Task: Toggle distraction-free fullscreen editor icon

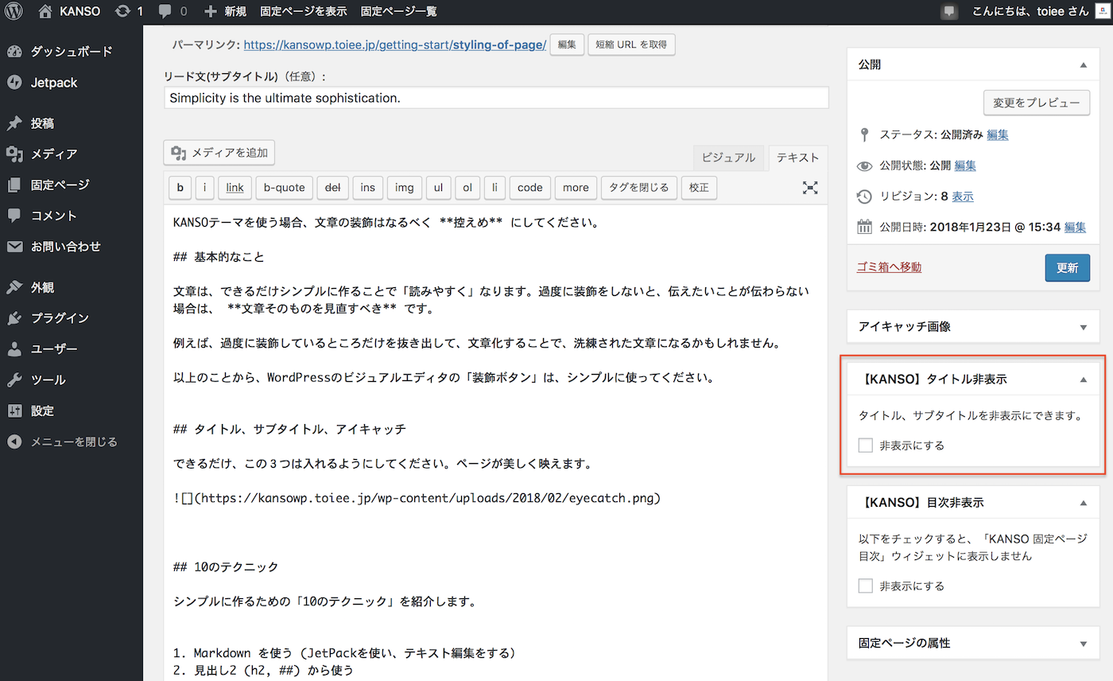Action: [810, 188]
